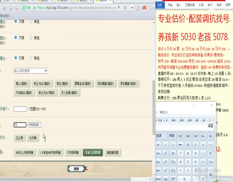
Task: Select the 4年以上可移民服 server button
Action: pos(25,153)
